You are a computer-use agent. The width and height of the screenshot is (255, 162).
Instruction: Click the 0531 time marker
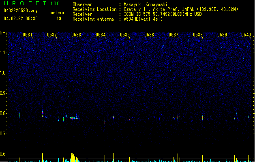28,35
